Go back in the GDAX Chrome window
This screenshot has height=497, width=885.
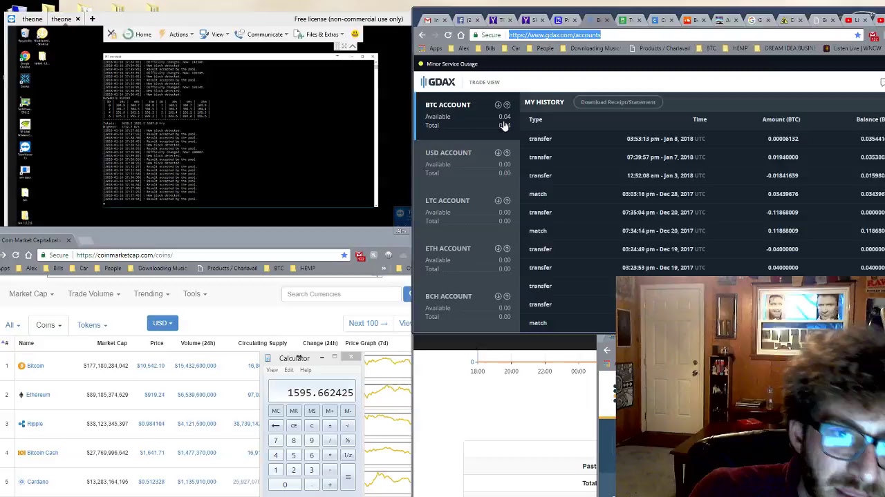422,35
